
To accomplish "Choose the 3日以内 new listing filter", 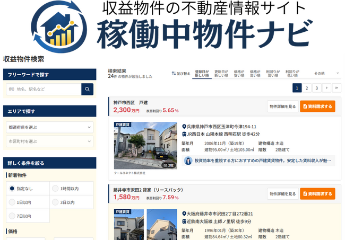I will [56, 202].
